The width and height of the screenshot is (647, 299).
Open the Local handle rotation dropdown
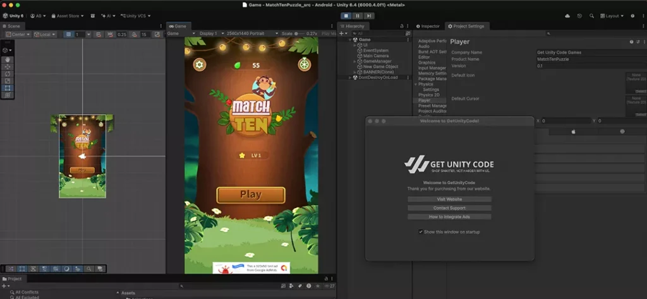(x=45, y=35)
